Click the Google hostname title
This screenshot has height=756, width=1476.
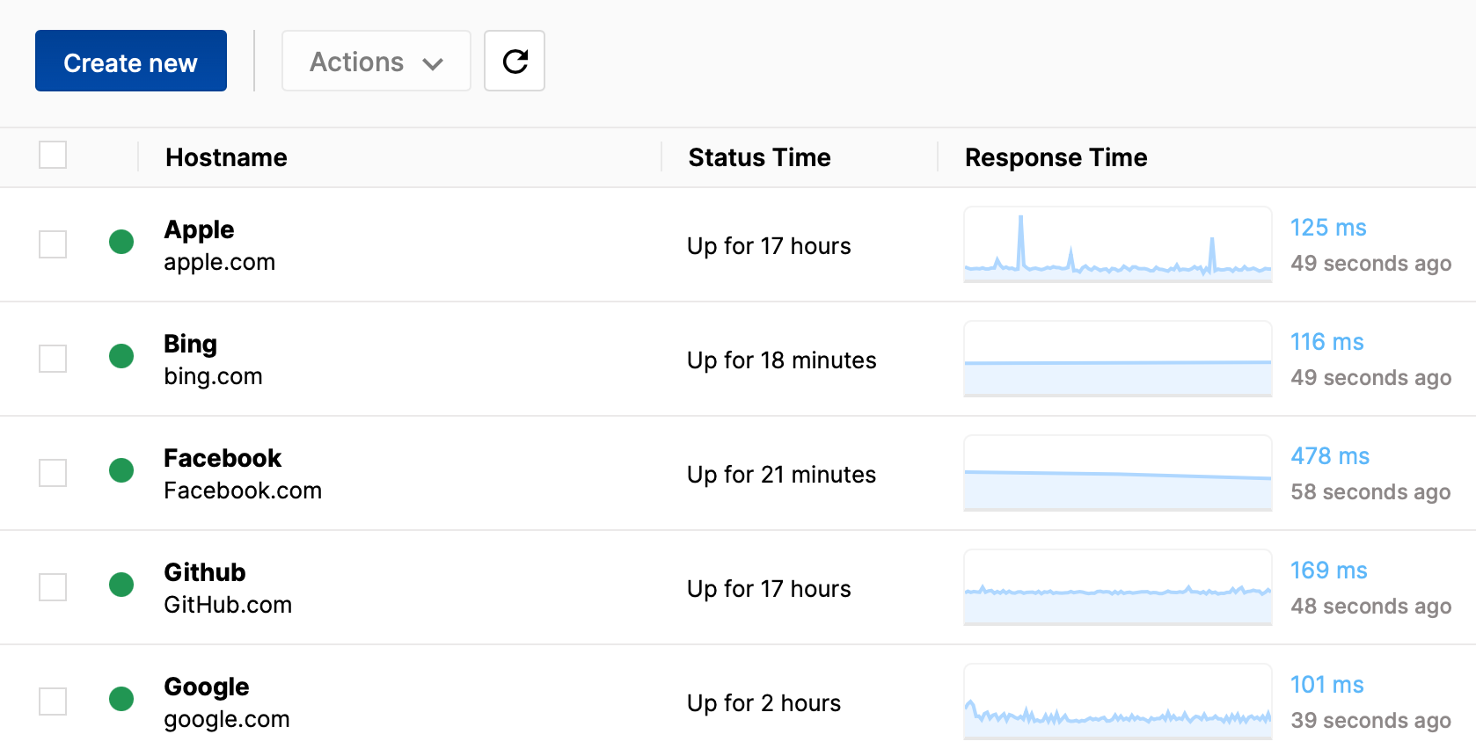point(207,687)
